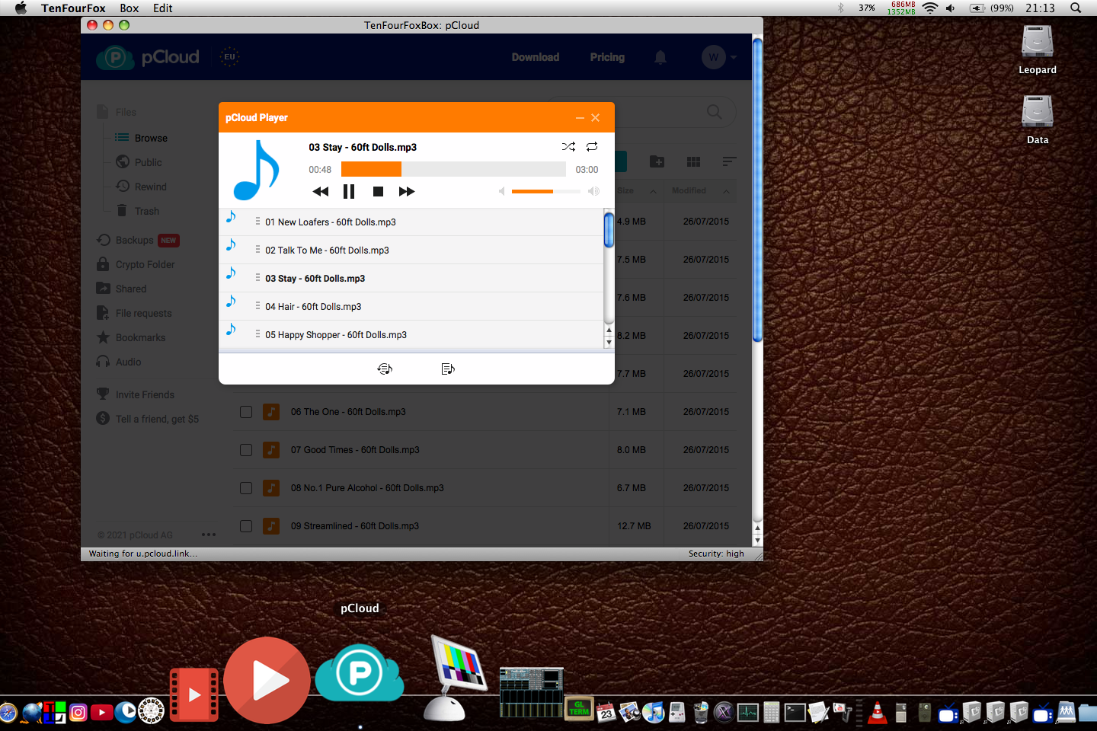The height and width of the screenshot is (731, 1097).
Task: Play 01 New Loafers from playlist
Action: [x=411, y=222]
